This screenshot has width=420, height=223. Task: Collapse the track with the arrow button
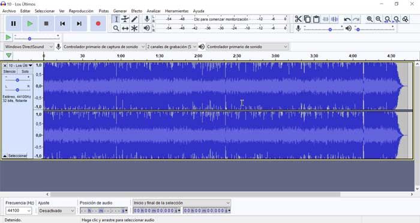[x=5, y=156]
